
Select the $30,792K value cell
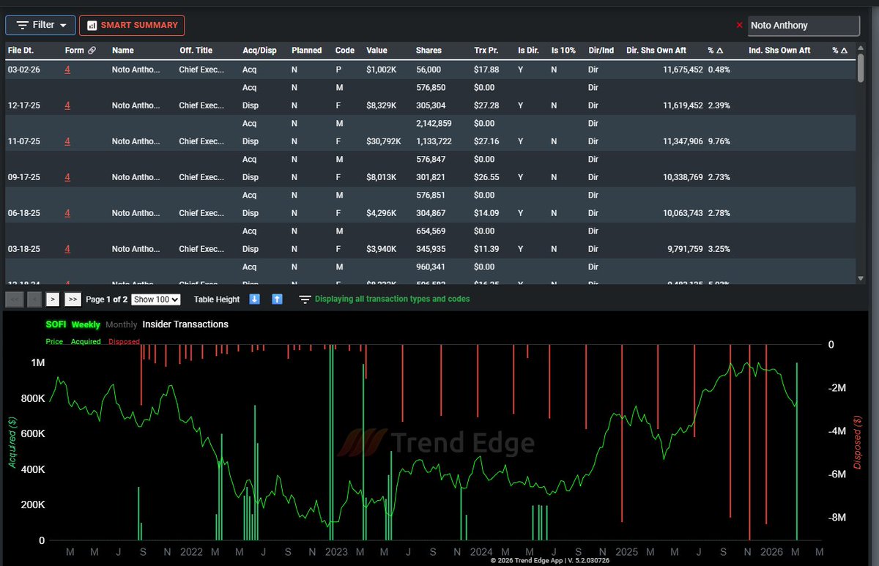click(x=384, y=141)
